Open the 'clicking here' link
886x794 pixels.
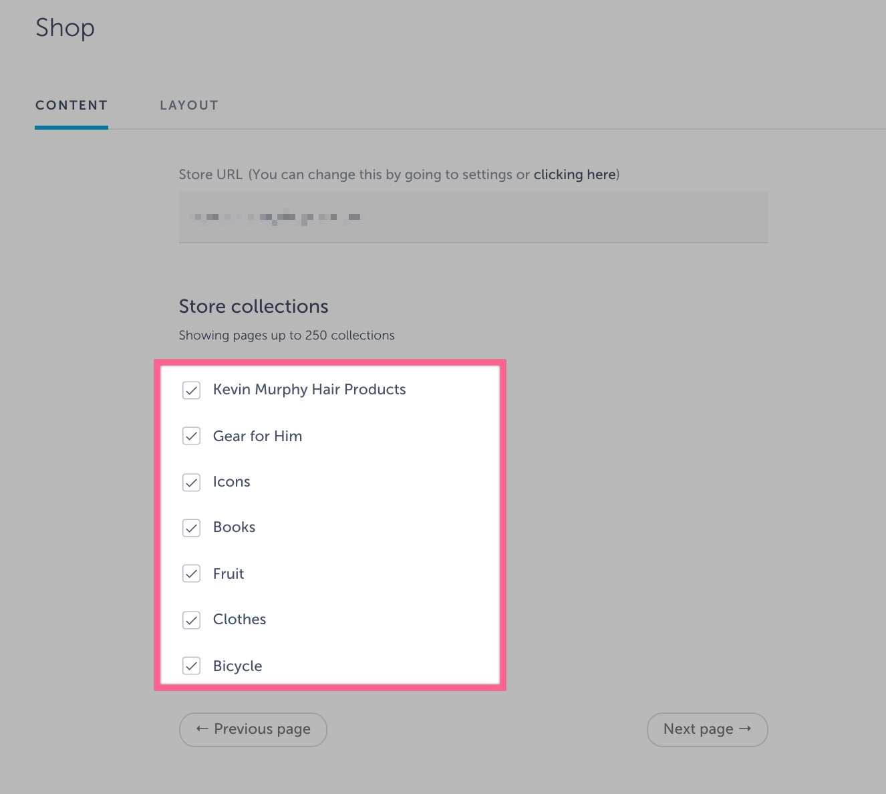click(575, 174)
